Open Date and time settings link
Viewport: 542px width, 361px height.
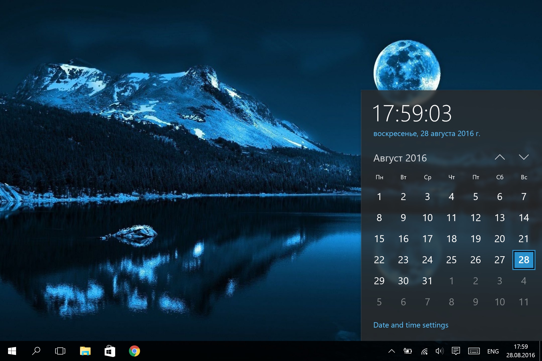(411, 325)
